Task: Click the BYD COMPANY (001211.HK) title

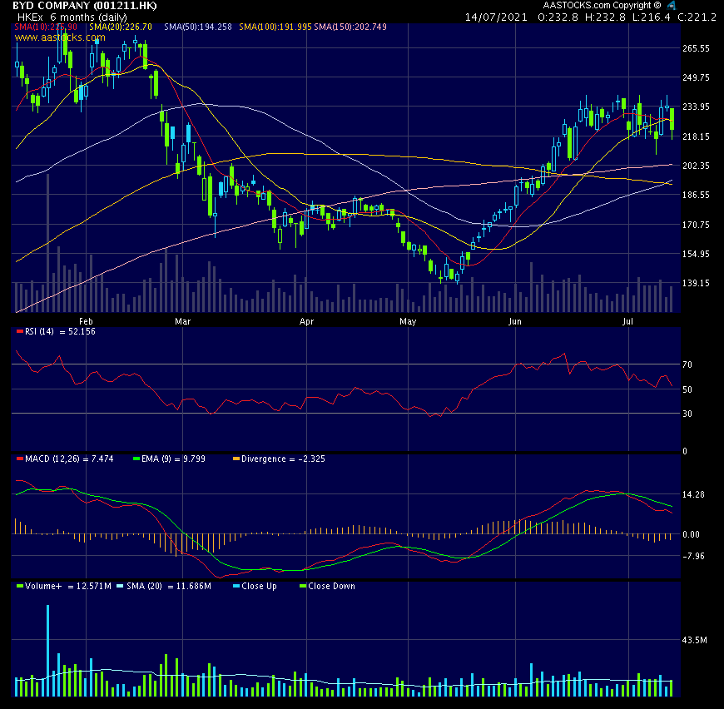Action: [85, 6]
